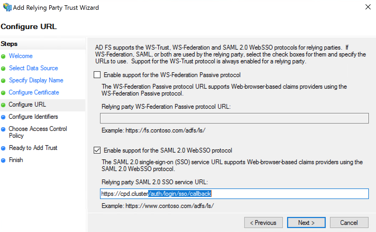Click the green bullet beside Welcome
The height and width of the screenshot is (232, 376).
pyautogui.click(x=3, y=56)
